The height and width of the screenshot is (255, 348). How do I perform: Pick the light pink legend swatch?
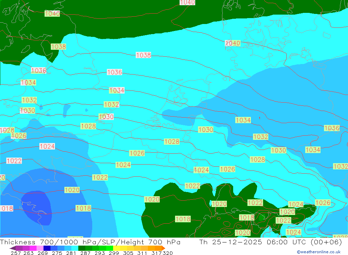click(x=40, y=248)
